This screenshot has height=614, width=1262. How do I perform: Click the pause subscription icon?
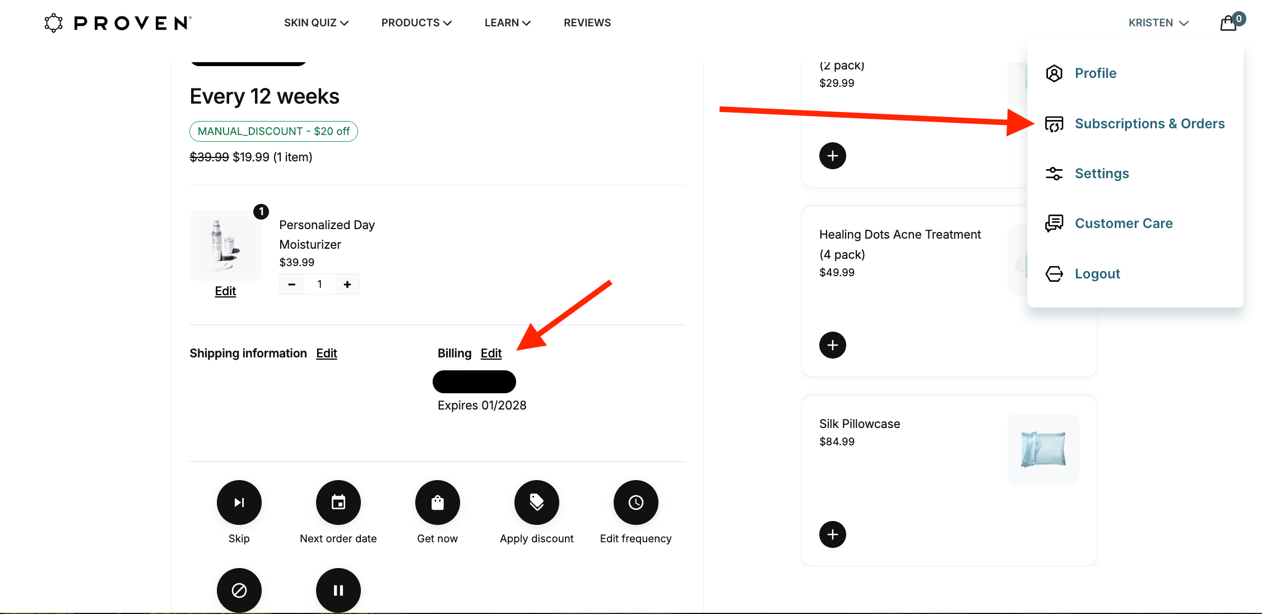[x=338, y=590]
